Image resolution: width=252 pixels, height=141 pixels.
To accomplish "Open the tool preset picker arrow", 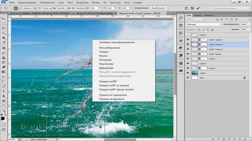I will [x=10, y=8].
